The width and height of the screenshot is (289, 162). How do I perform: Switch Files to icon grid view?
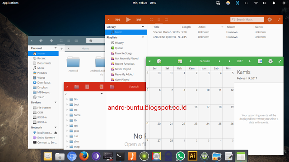coord(61,40)
